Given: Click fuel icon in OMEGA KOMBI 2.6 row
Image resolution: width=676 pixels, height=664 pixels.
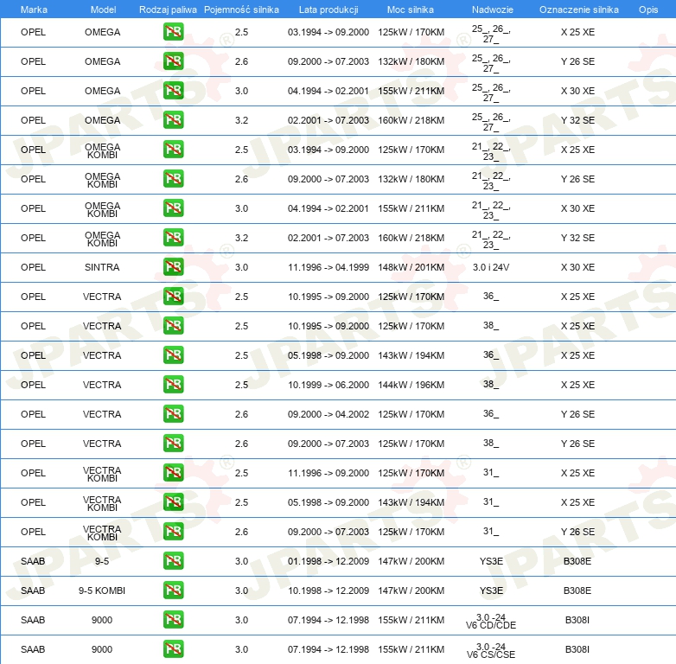Looking at the screenshot, I should [173, 179].
